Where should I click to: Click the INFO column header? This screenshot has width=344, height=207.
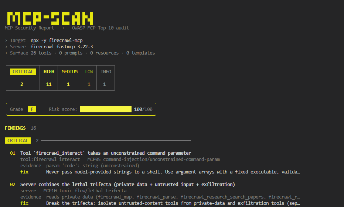pyautogui.click(x=106, y=72)
